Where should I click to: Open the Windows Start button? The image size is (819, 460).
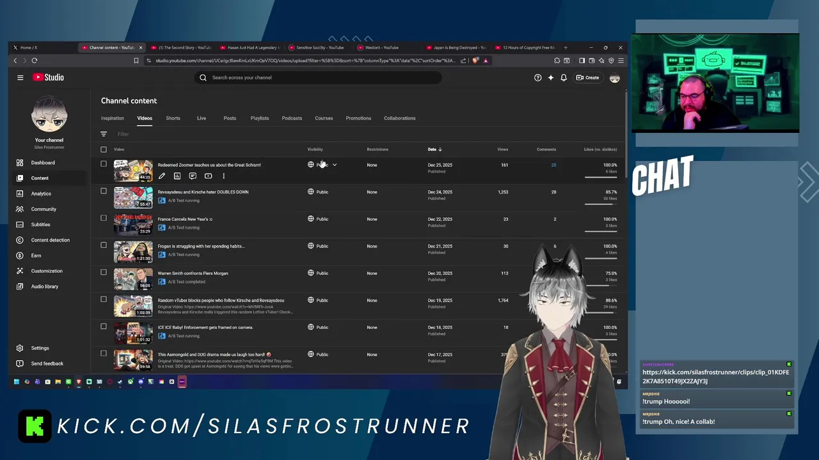(17, 381)
